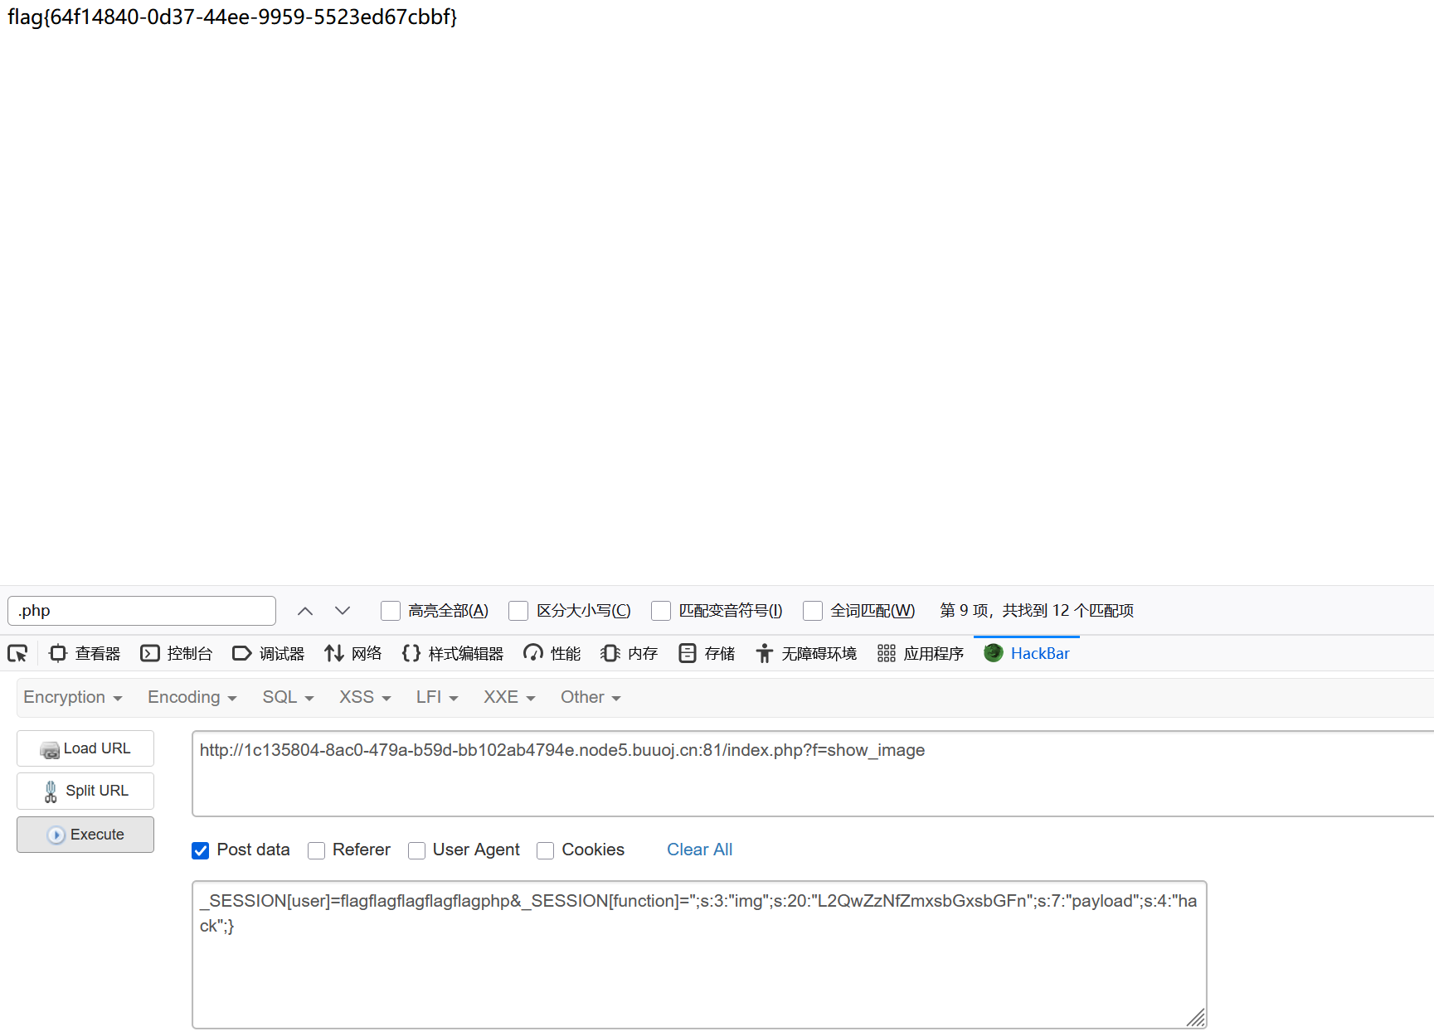Open the XXE dropdown menu
The height and width of the screenshot is (1036, 1434).
509,697
